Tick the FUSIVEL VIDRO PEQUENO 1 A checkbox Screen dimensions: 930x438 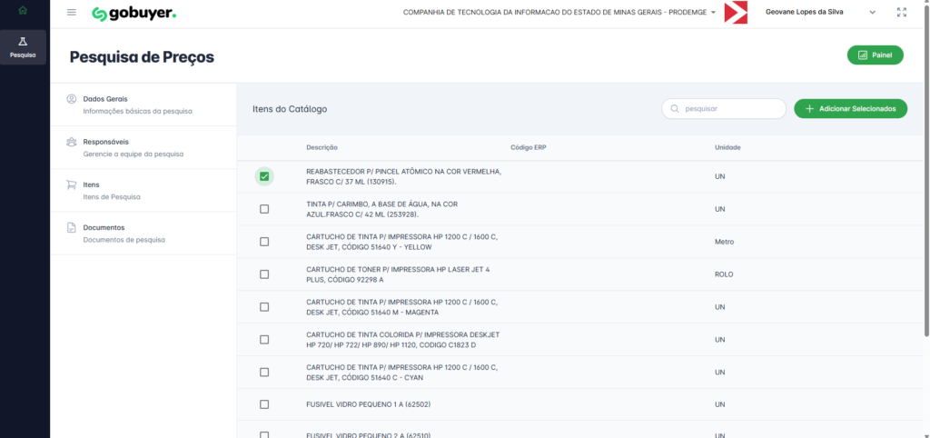[264, 404]
